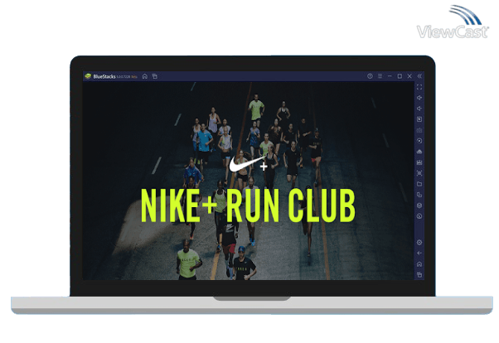Viewport: 499px width, 343px height.
Task: Click the BlueStacks logo icon
Action: coord(88,76)
